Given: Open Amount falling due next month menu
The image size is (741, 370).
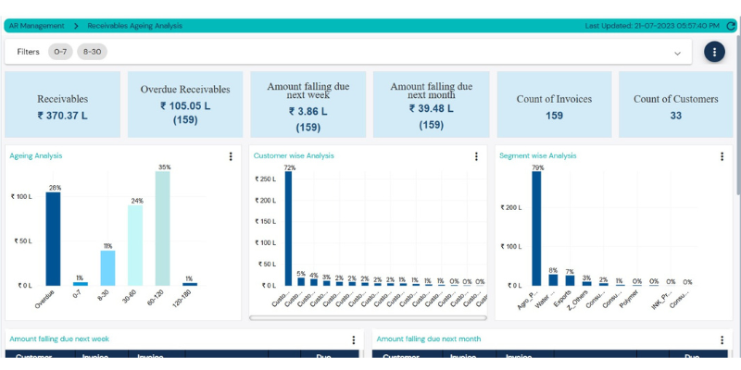Looking at the screenshot, I should [x=722, y=340].
